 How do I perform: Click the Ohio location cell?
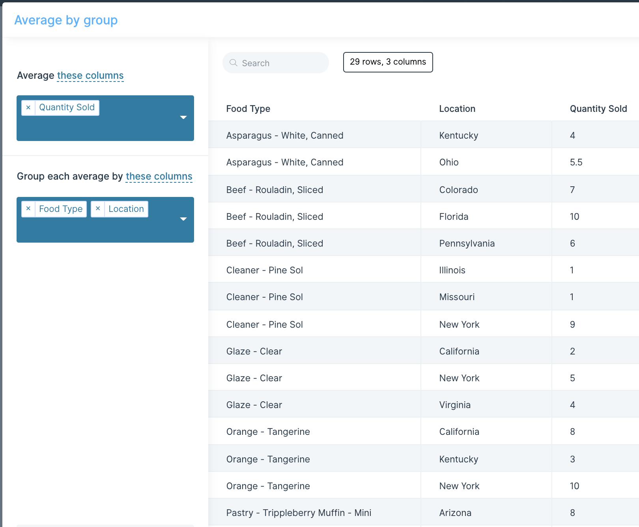(x=449, y=162)
